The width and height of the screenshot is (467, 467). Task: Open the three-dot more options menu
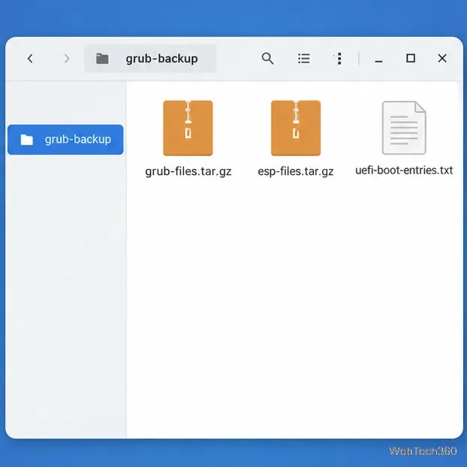coord(339,59)
